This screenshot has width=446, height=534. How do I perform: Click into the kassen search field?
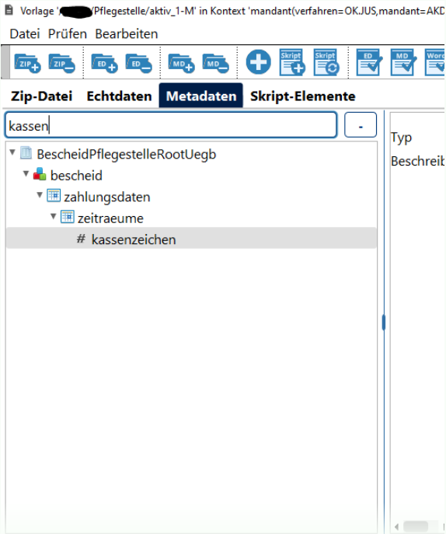(171, 125)
